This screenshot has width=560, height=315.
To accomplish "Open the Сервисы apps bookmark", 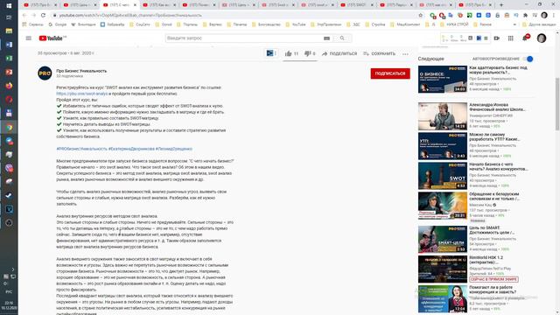I will (33, 24).
